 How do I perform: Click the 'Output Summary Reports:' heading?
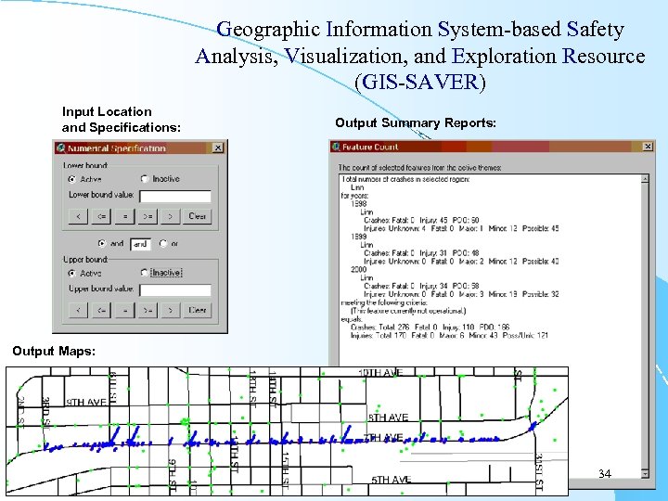click(x=416, y=122)
